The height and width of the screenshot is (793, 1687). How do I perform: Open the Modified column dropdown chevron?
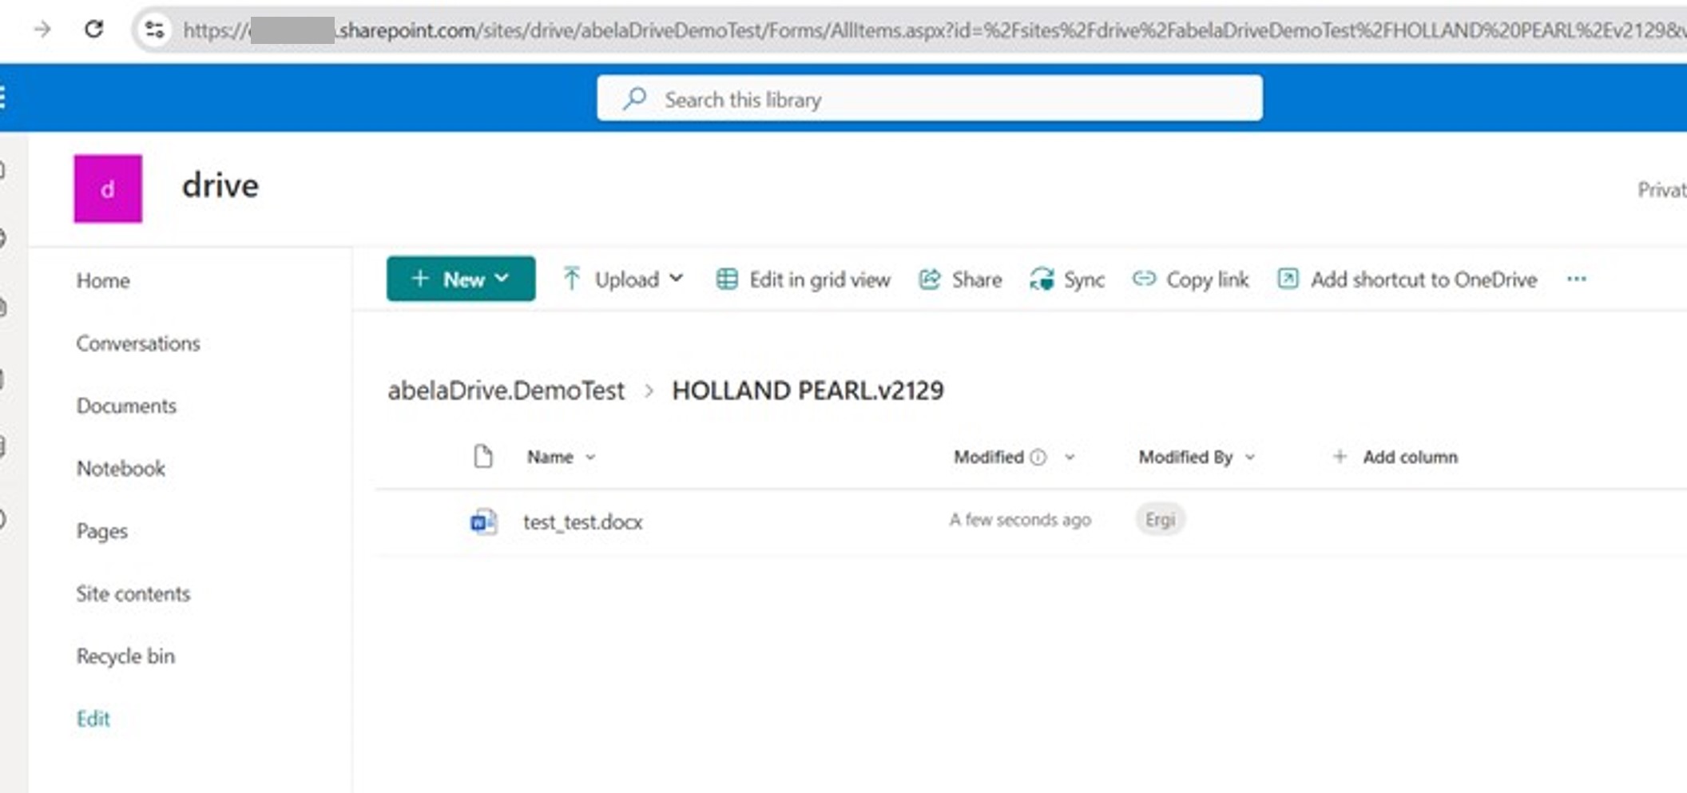pyautogui.click(x=1070, y=457)
